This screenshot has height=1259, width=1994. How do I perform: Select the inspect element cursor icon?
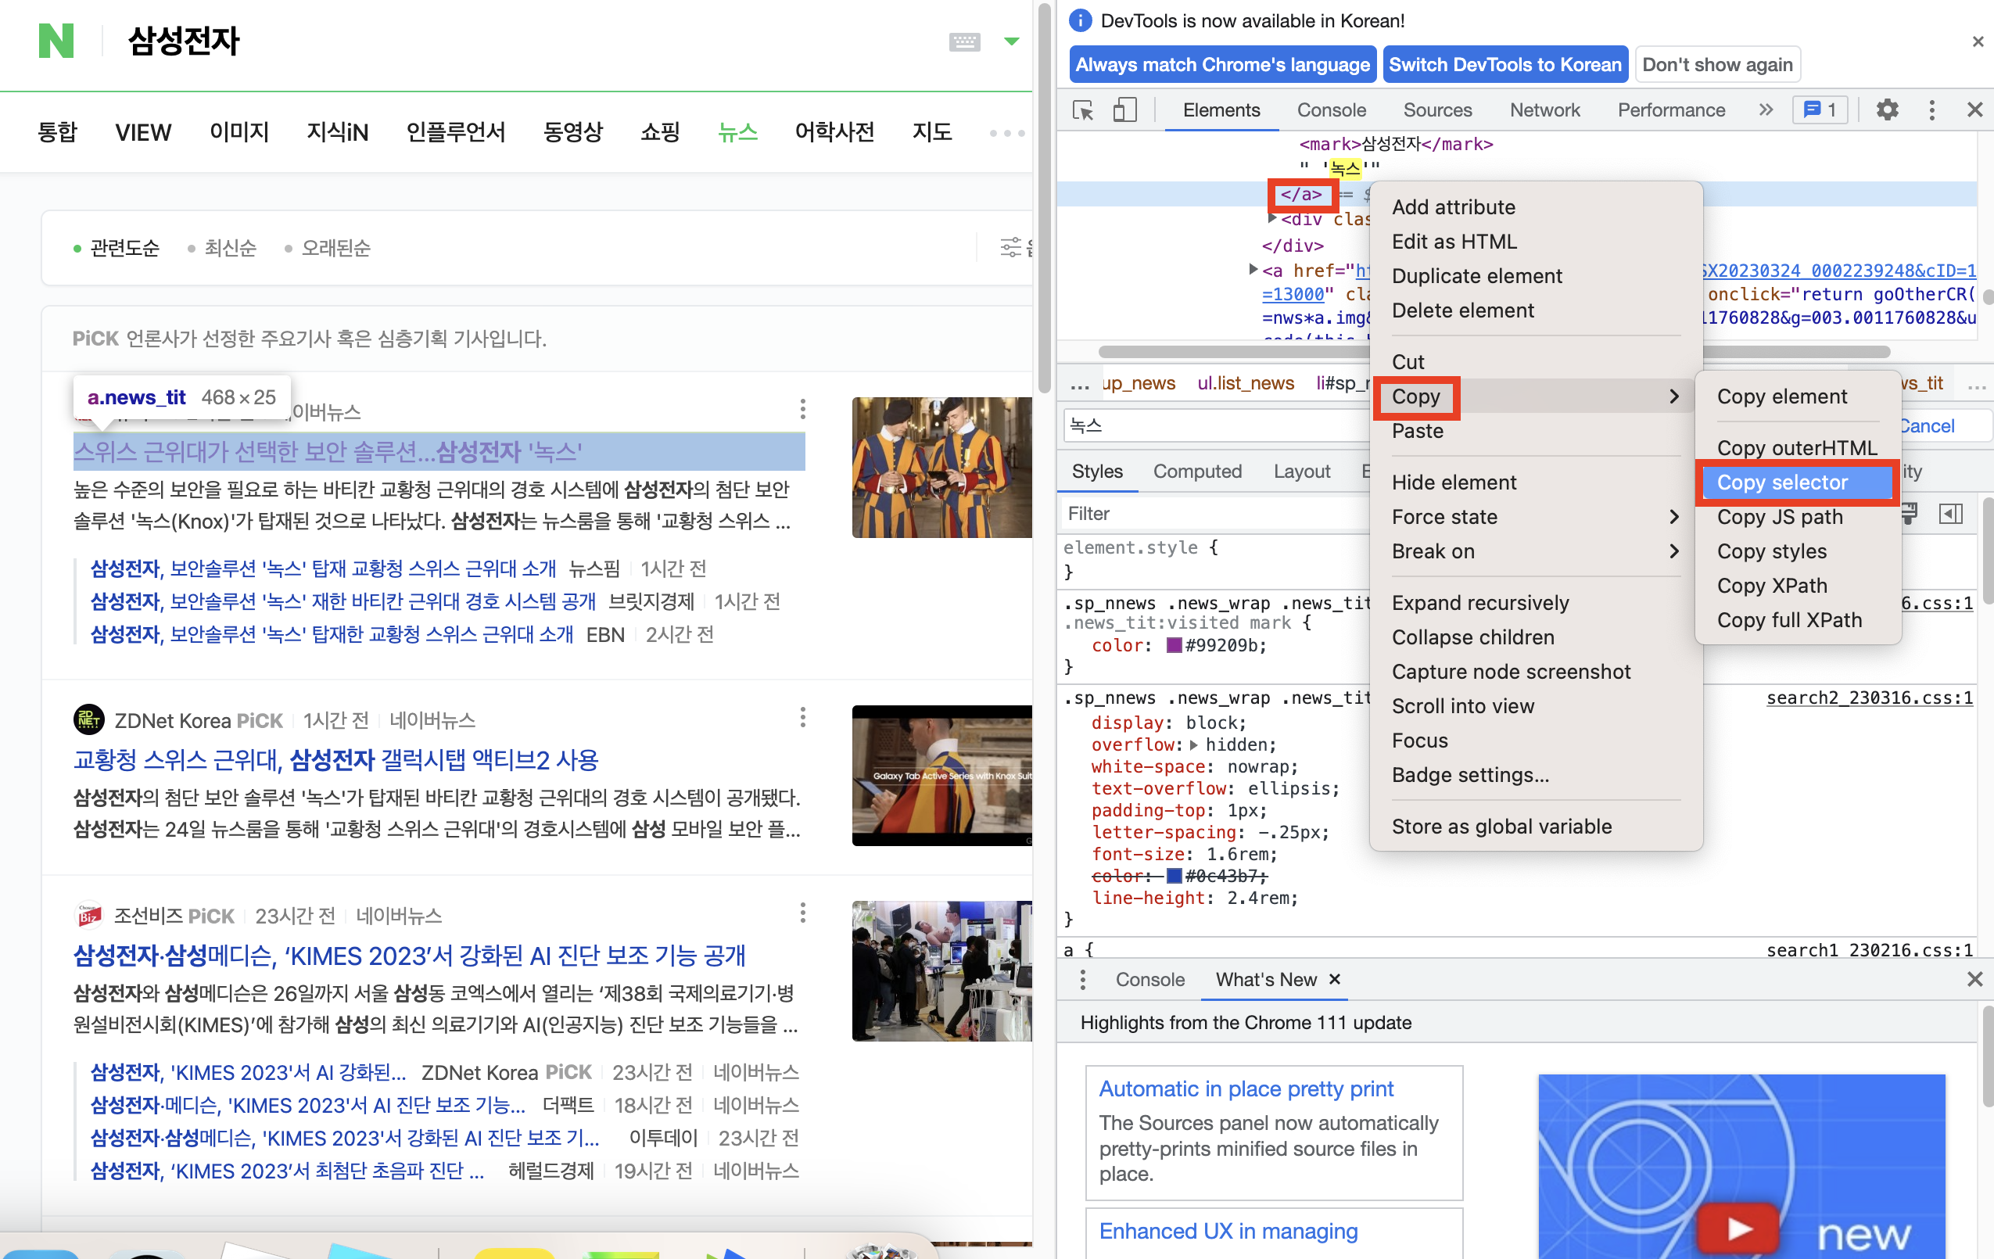(1082, 109)
